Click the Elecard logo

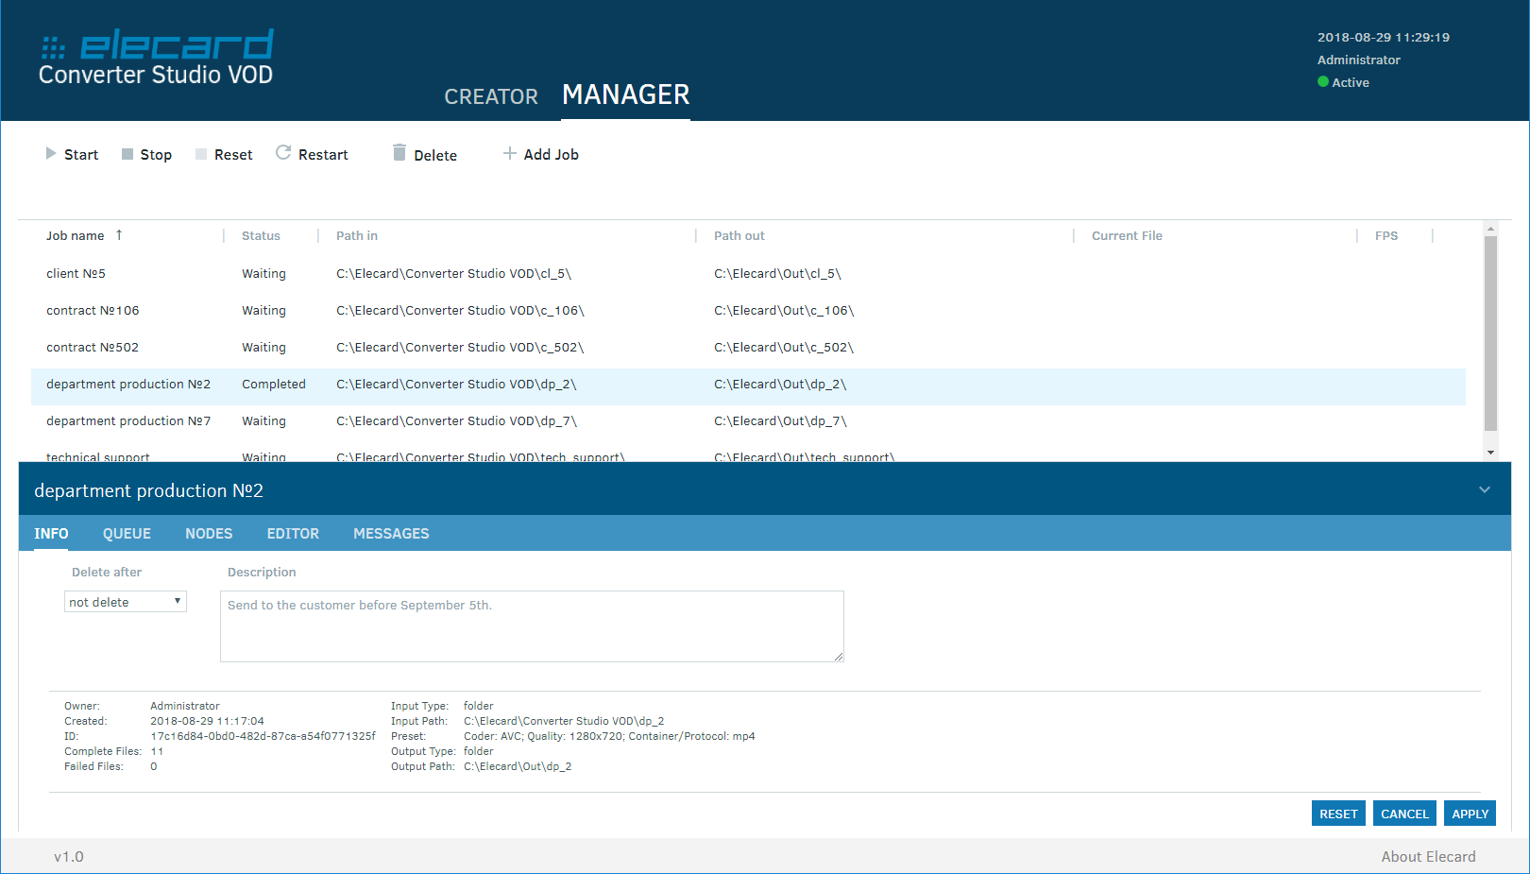click(x=157, y=58)
